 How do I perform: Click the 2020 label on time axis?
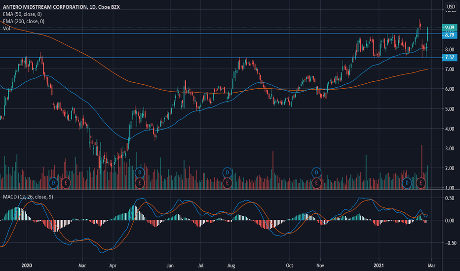(27, 266)
